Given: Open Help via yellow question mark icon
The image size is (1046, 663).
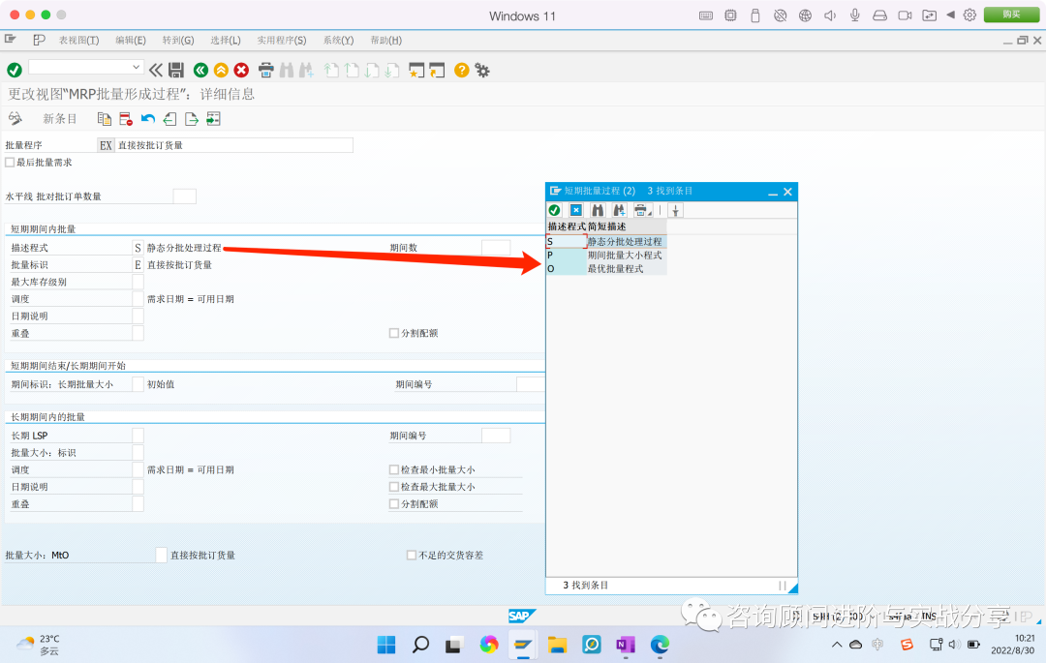Looking at the screenshot, I should 462,70.
